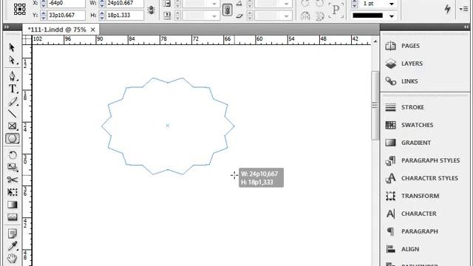Image resolution: width=473 pixels, height=266 pixels.
Task: Open the shear angle dropdown
Action: point(286,16)
